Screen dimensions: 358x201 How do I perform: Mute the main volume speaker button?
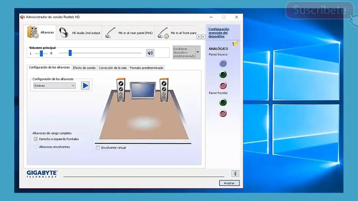pos(150,53)
